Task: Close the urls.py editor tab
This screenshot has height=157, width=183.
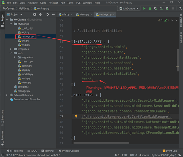Action: click(x=71, y=14)
